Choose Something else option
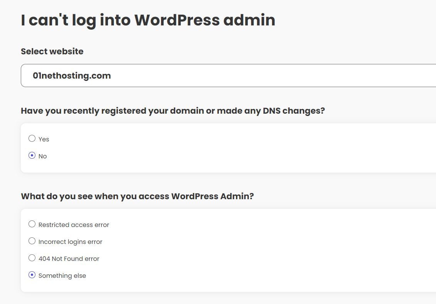This screenshot has width=436, height=304. click(32, 275)
